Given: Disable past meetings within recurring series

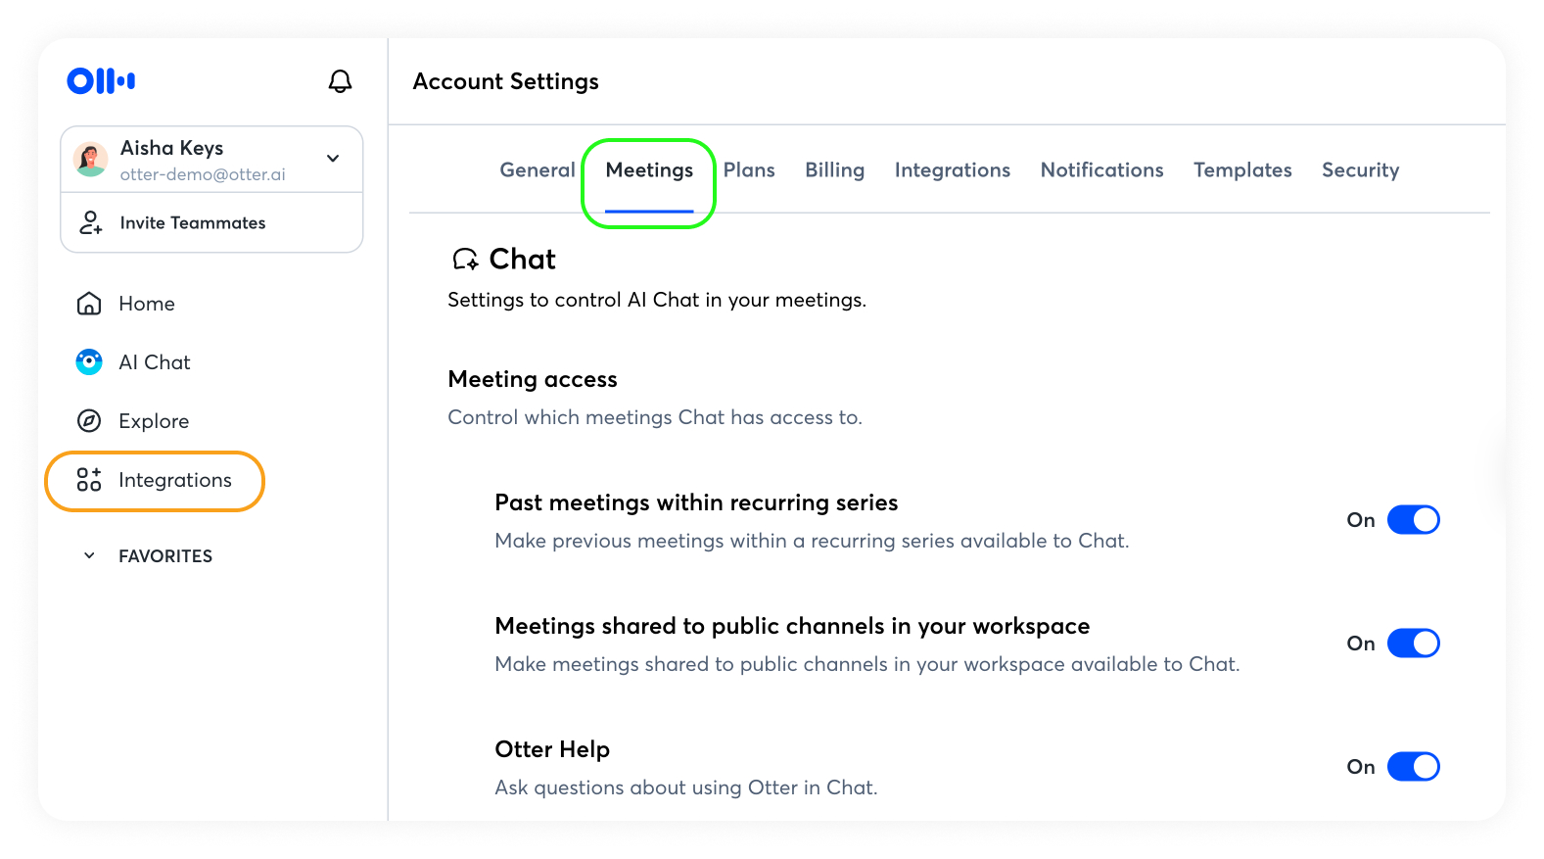Looking at the screenshot, I should (1413, 520).
